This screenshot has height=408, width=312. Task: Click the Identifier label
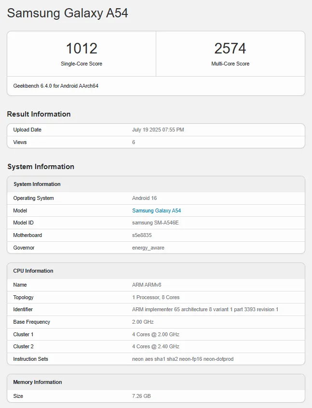(x=23, y=309)
